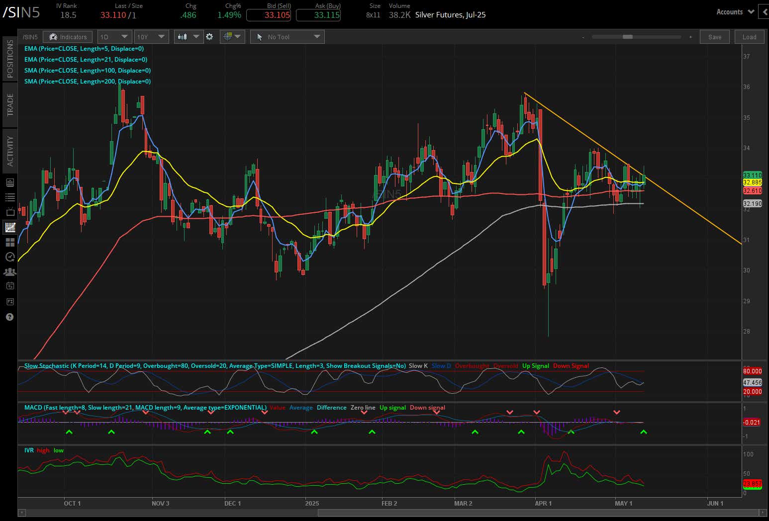The width and height of the screenshot is (769, 521).
Task: Open the Help question-mark icon
Action: (x=9, y=317)
